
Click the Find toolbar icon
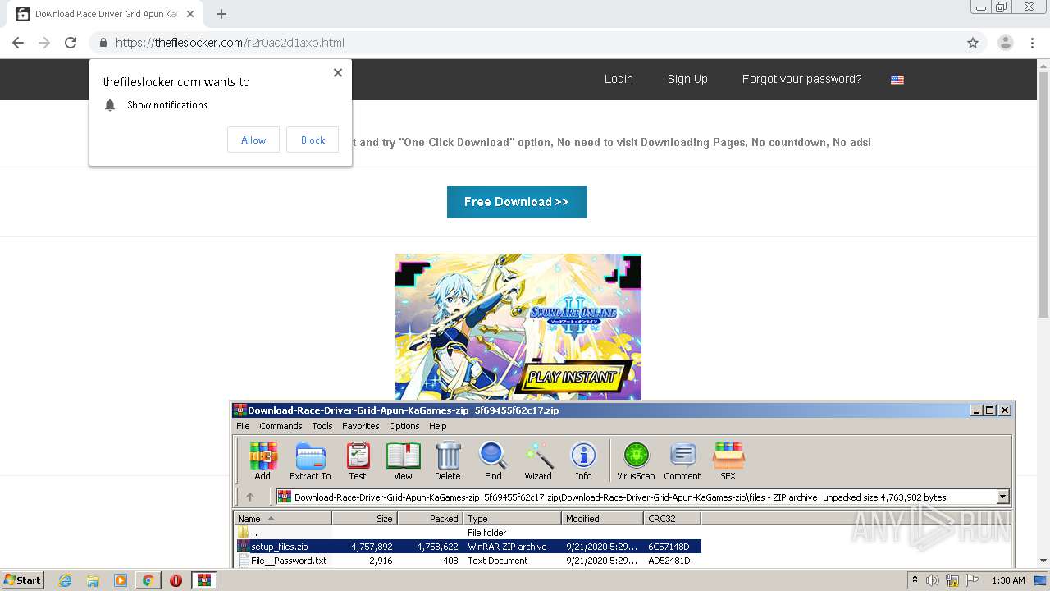pyautogui.click(x=493, y=460)
